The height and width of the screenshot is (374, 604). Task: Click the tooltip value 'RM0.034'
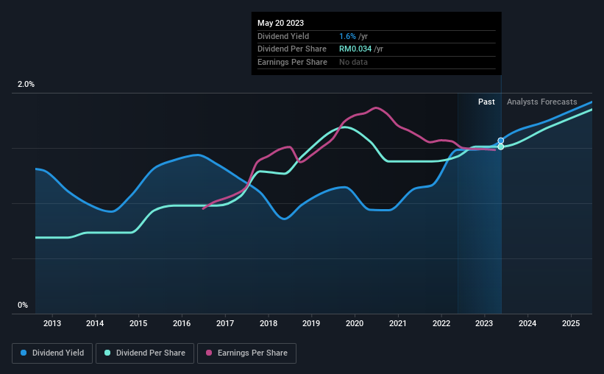(x=355, y=49)
